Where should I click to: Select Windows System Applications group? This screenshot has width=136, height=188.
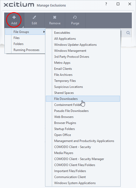click(x=83, y=183)
